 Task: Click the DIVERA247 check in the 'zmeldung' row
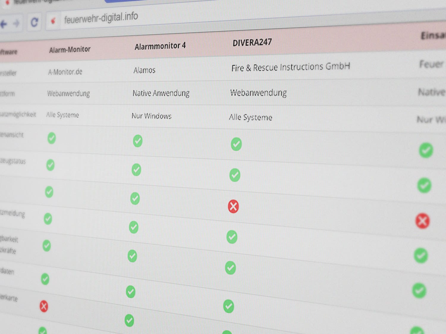[x=232, y=237]
